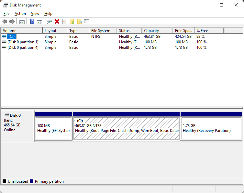Click the red X Delete icon

click(57, 21)
